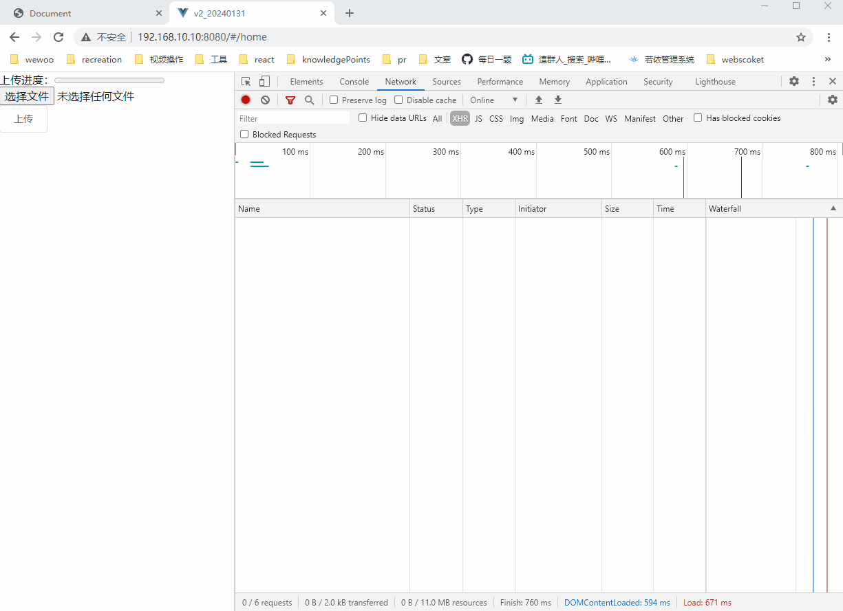843x611 pixels.
Task: Sort by the Status column header
Action: [x=436, y=208]
